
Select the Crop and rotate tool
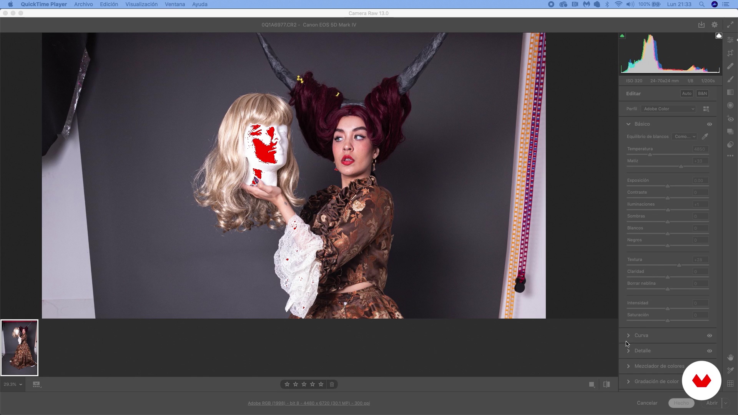coord(730,53)
